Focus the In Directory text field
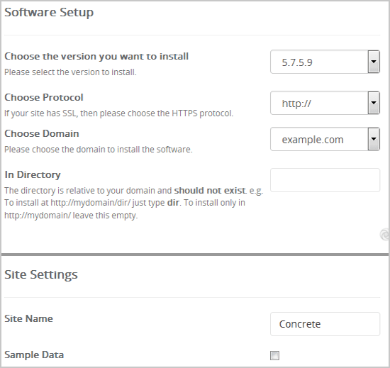The width and height of the screenshot is (390, 368). 325,180
